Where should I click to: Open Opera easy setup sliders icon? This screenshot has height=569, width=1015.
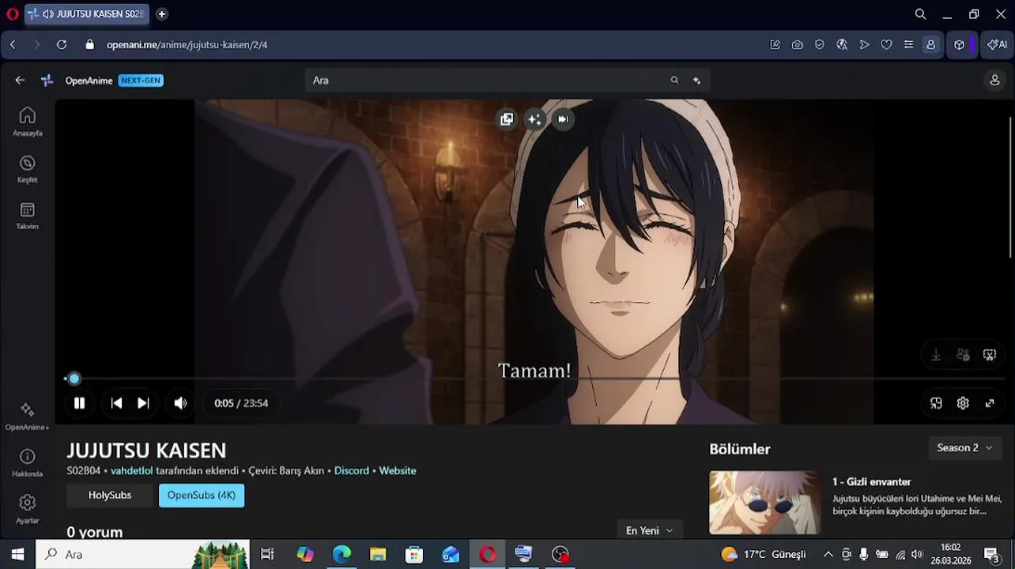click(908, 45)
